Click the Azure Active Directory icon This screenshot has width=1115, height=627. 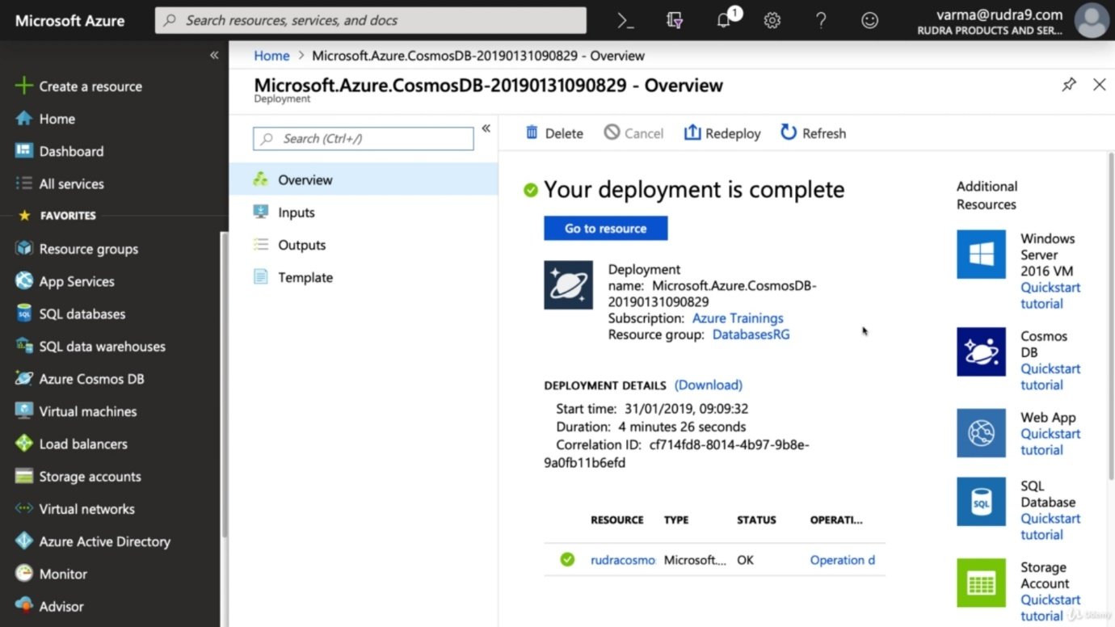click(24, 541)
